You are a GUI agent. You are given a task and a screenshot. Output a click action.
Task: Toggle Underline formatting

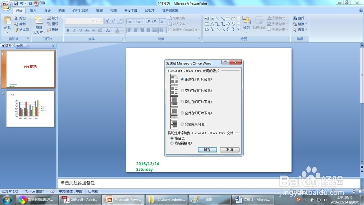pyautogui.click(x=80, y=30)
